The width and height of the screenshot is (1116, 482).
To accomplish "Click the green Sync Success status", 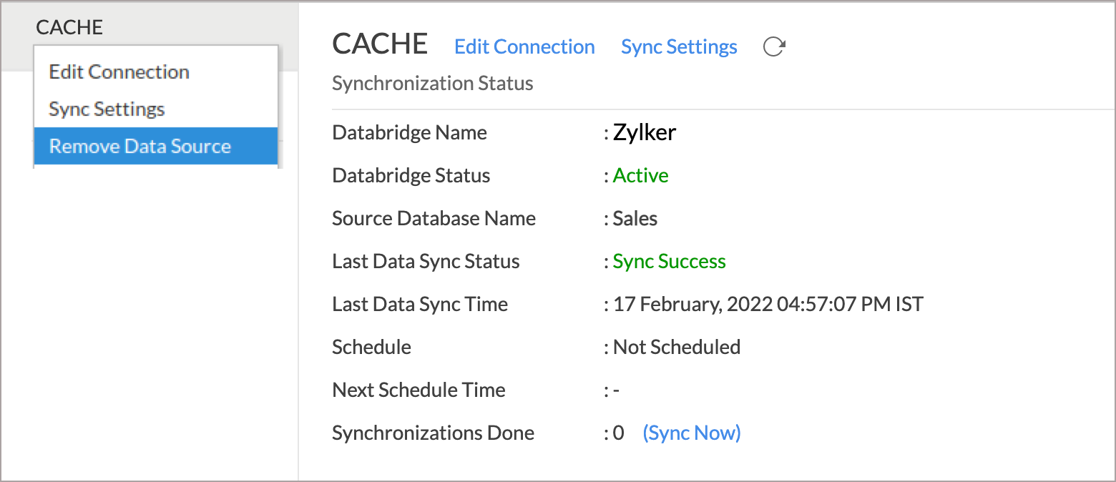I will pos(670,262).
